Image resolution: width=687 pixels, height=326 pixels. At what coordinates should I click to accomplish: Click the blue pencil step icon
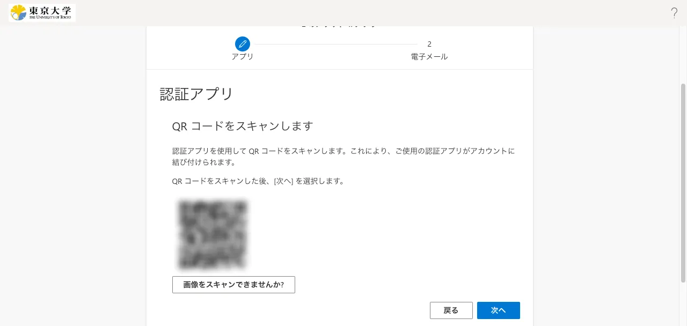tap(243, 44)
